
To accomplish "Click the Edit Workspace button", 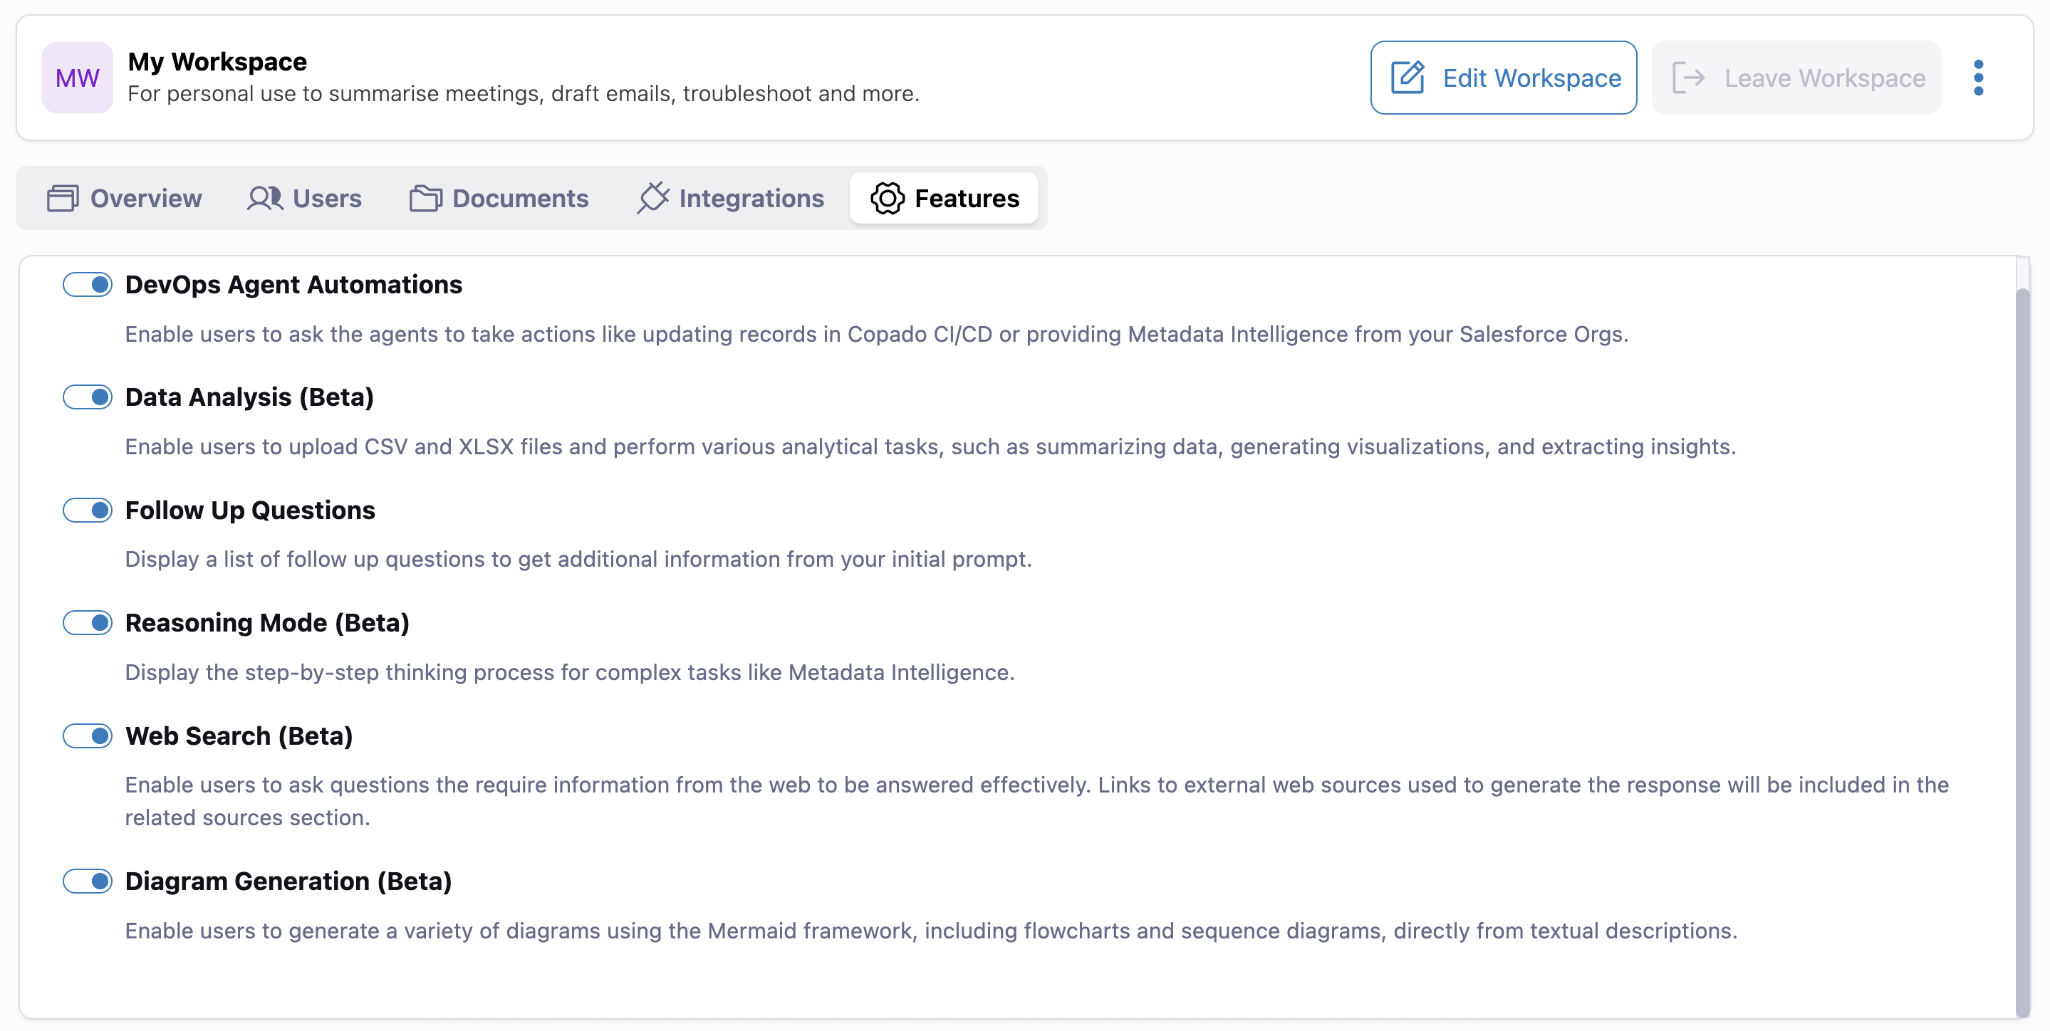I will click(x=1503, y=78).
